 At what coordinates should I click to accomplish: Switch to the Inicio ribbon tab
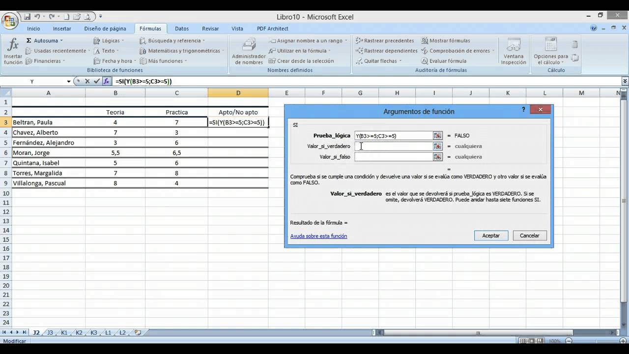[x=33, y=29]
